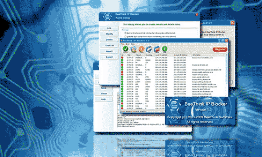Screen dimensions: 262x157
Task: Click the globe toolbar icon beside the checkmark
Action: (133, 49)
